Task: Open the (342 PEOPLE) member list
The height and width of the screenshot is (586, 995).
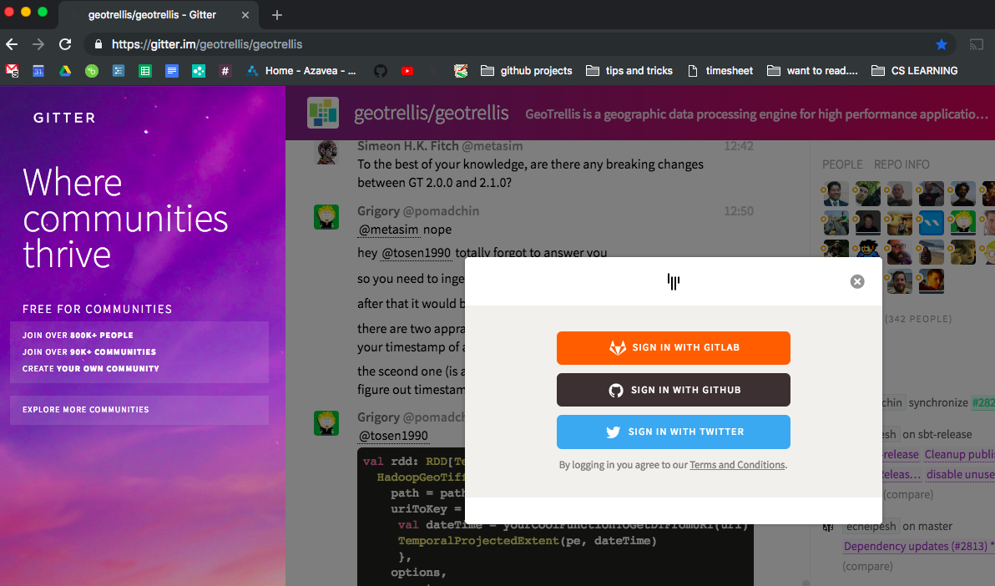Action: 918,320
